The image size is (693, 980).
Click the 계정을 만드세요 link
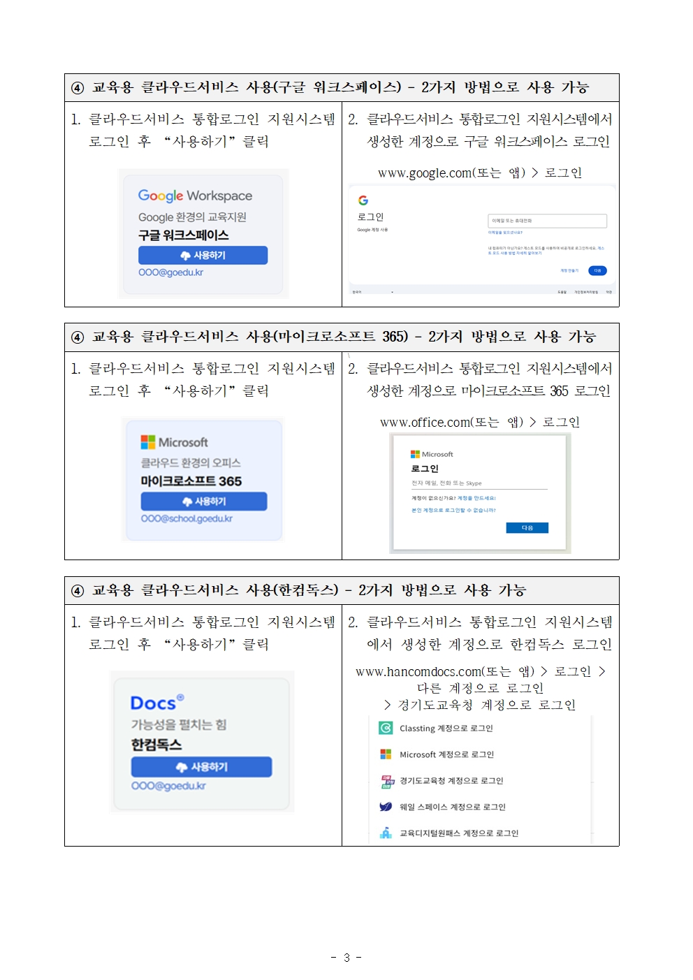coord(476,498)
